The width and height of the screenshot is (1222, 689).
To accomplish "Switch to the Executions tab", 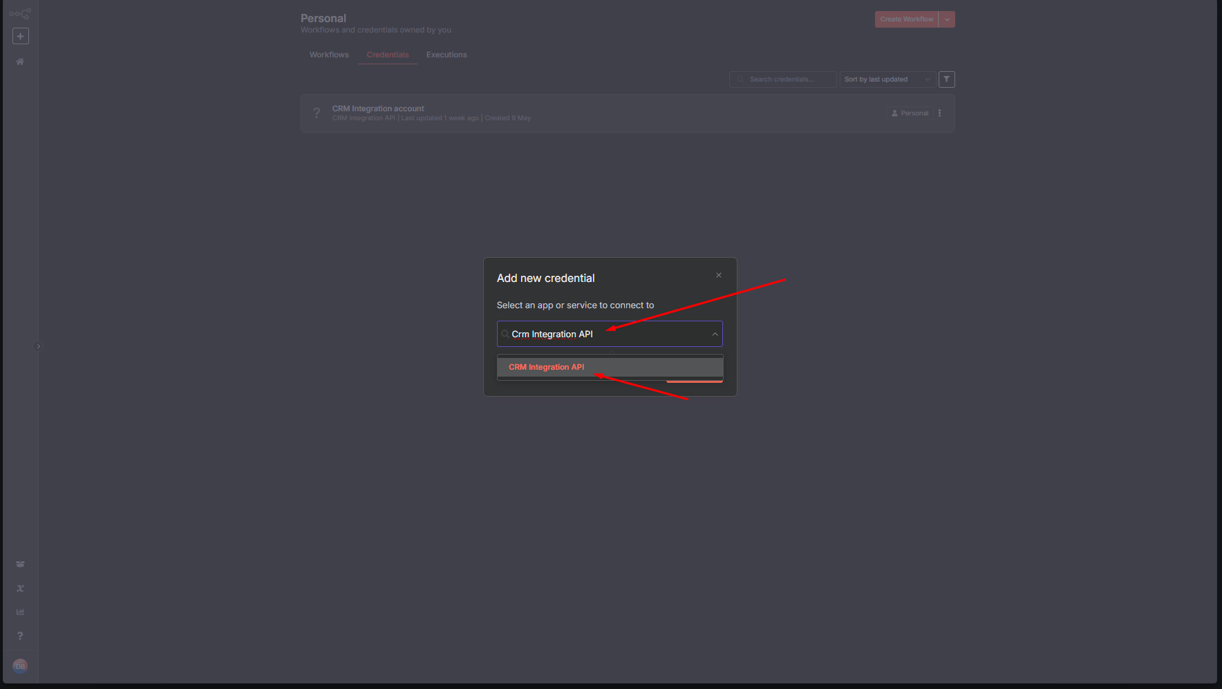I will click(x=446, y=55).
